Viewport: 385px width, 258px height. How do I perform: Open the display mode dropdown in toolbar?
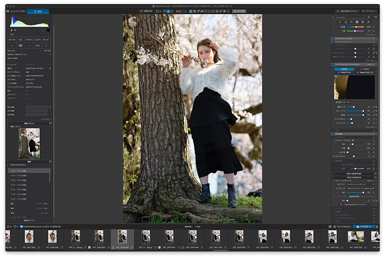[x=158, y=11]
